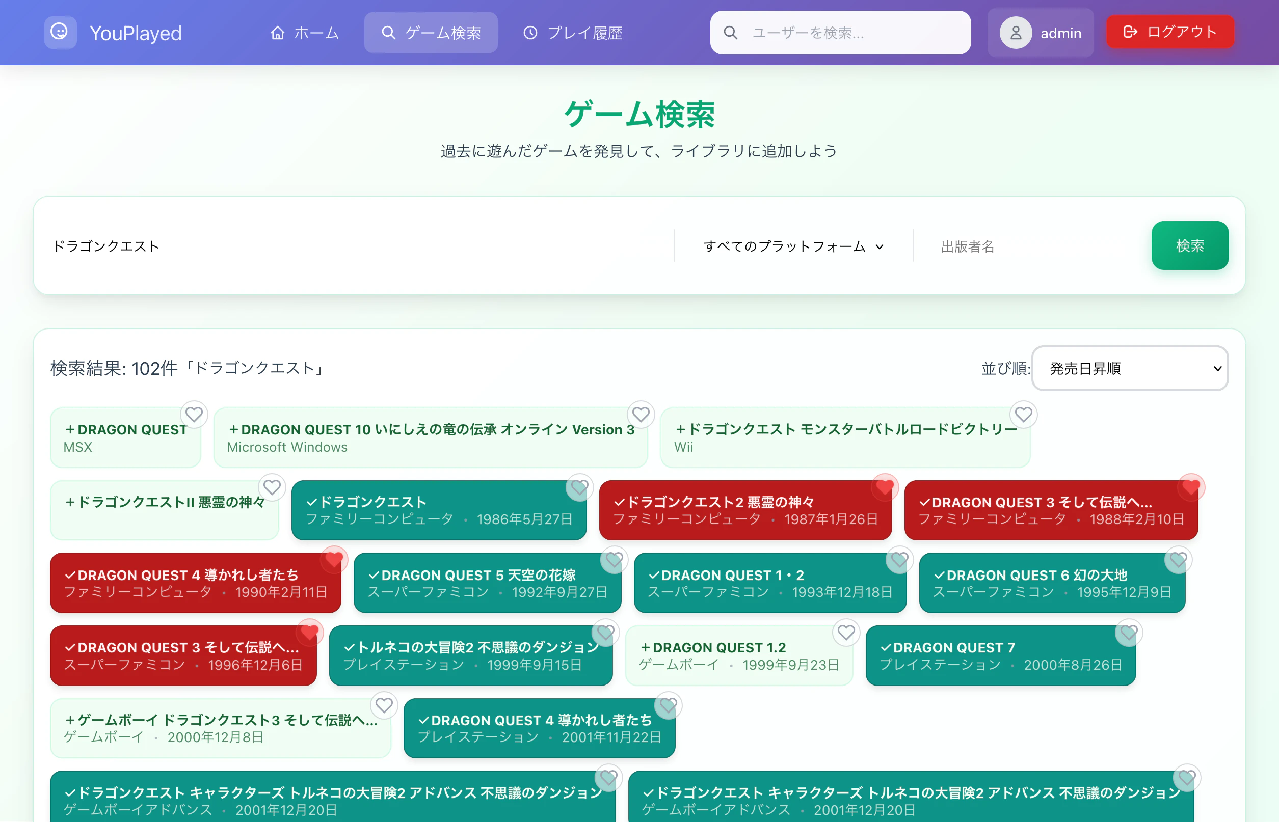Toggle favorite heart on DRAGON QUEST 10 Version 3
Viewport: 1279px width, 822px height.
[641, 414]
